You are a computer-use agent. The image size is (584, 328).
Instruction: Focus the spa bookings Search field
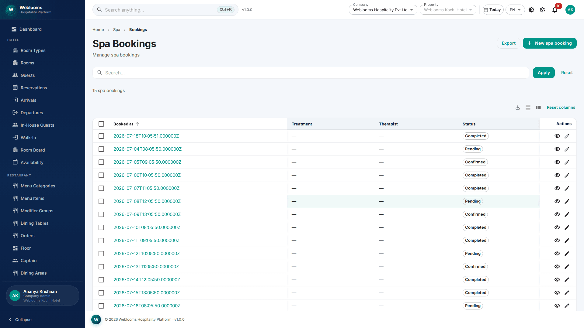311,73
